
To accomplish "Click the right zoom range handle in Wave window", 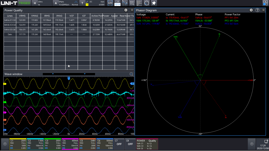I will (85, 74).
